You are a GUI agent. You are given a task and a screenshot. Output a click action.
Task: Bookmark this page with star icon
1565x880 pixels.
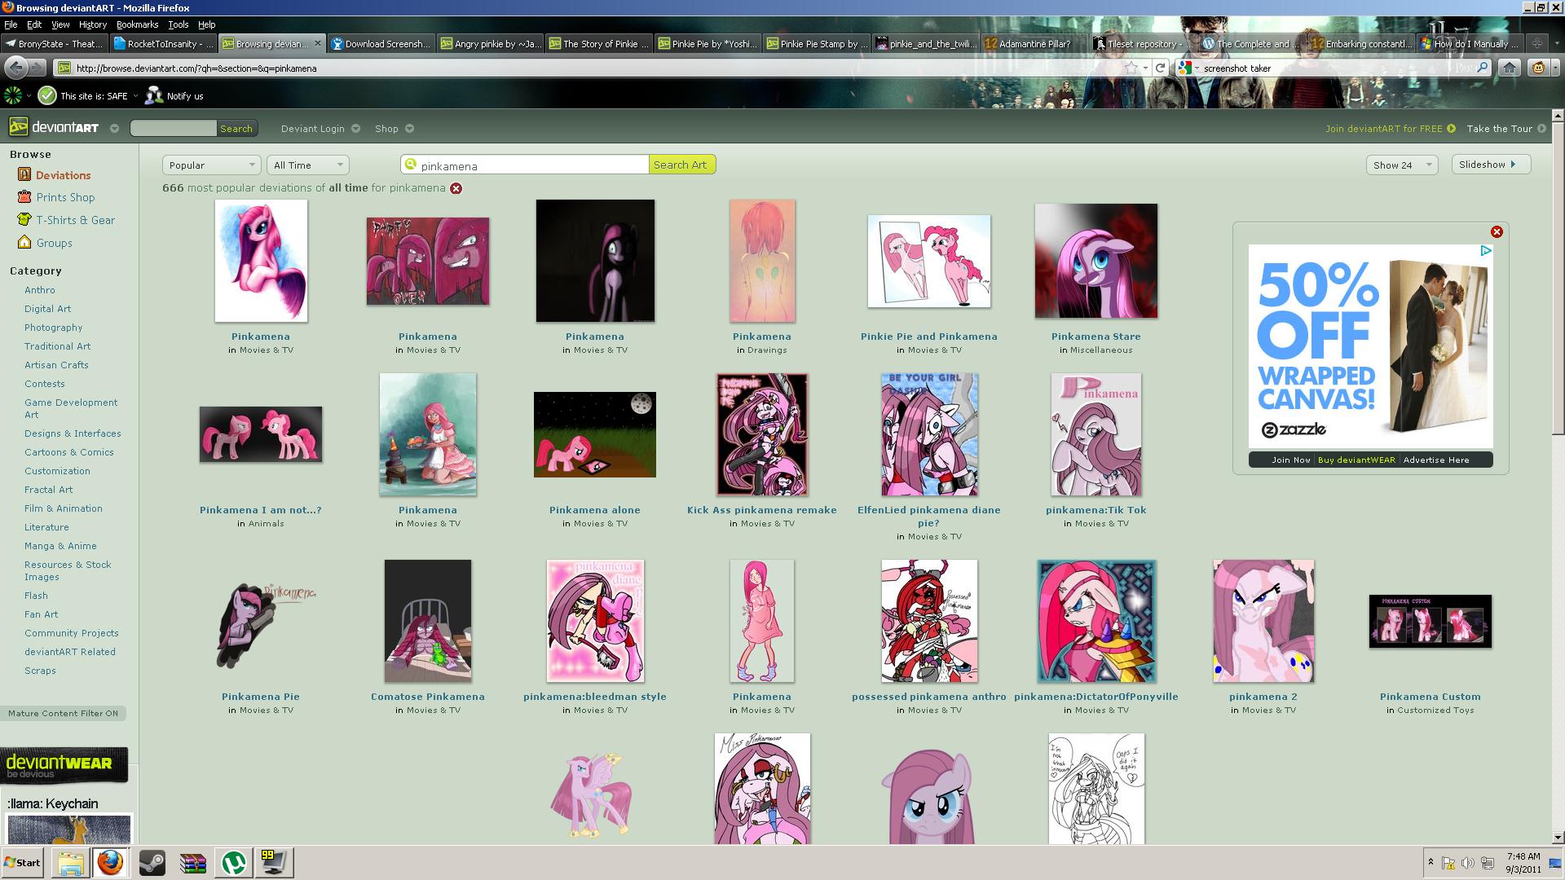1131,68
